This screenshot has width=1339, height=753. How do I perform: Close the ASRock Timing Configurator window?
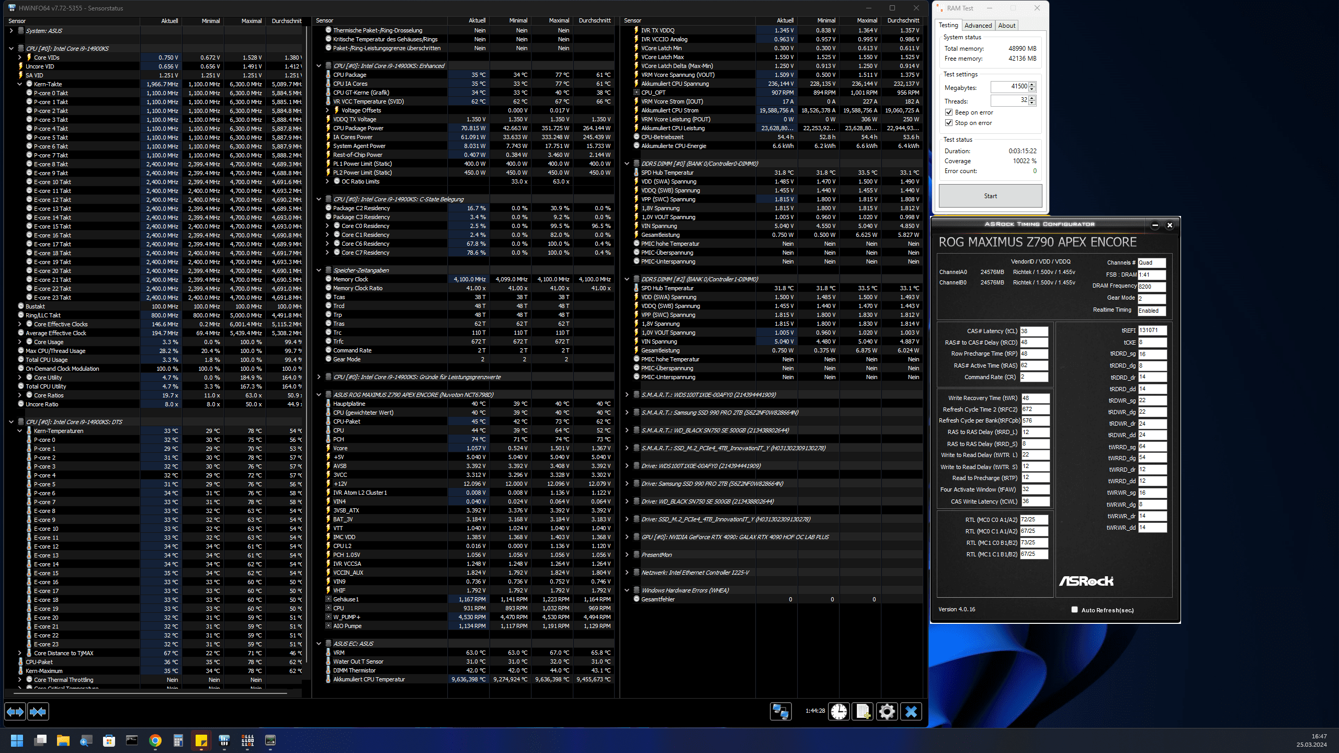point(1170,225)
